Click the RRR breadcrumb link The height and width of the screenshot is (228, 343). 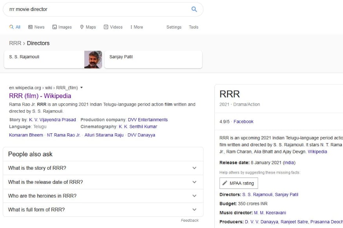point(15,43)
